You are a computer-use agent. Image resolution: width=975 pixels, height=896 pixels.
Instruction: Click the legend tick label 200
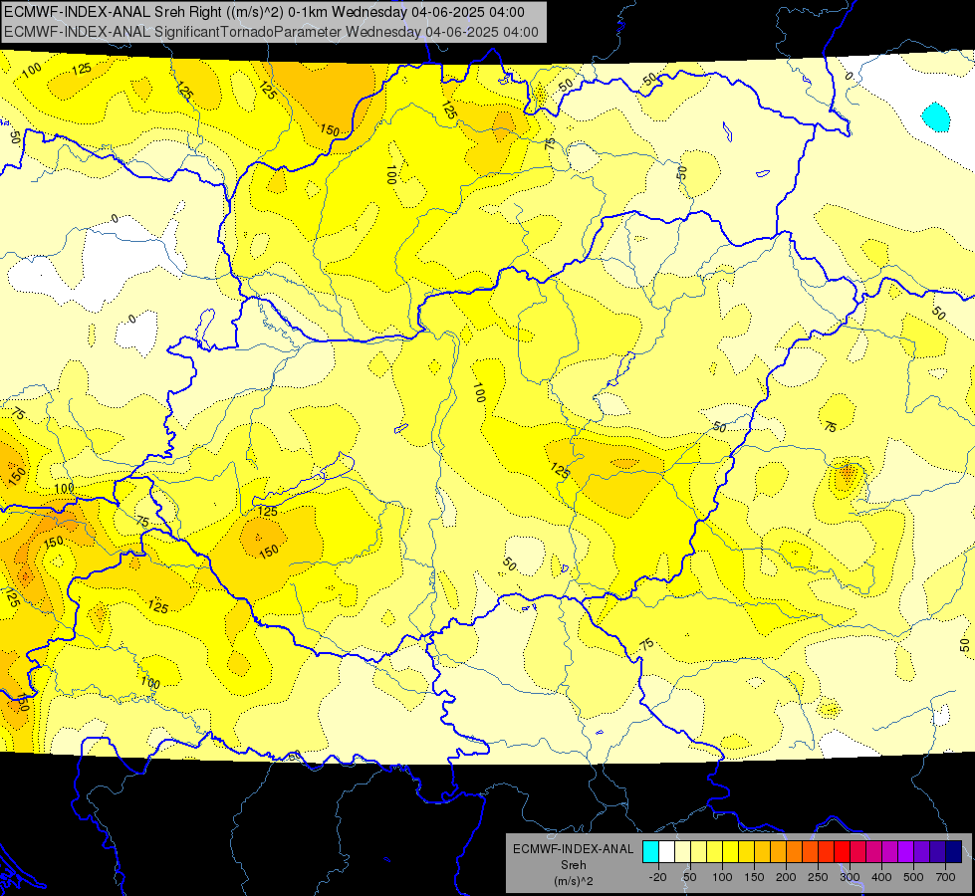[786, 877]
